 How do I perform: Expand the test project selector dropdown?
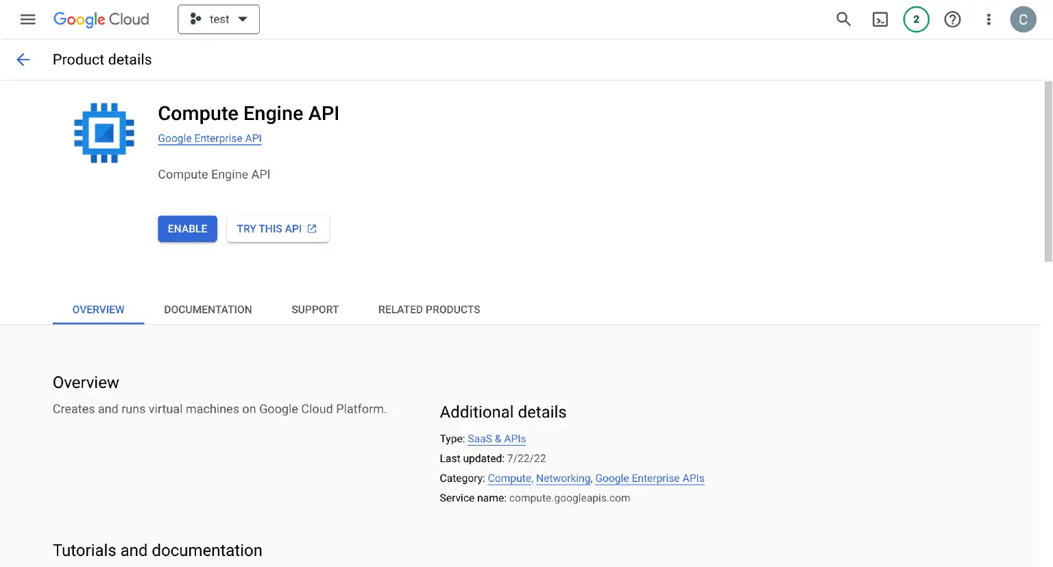click(x=219, y=19)
